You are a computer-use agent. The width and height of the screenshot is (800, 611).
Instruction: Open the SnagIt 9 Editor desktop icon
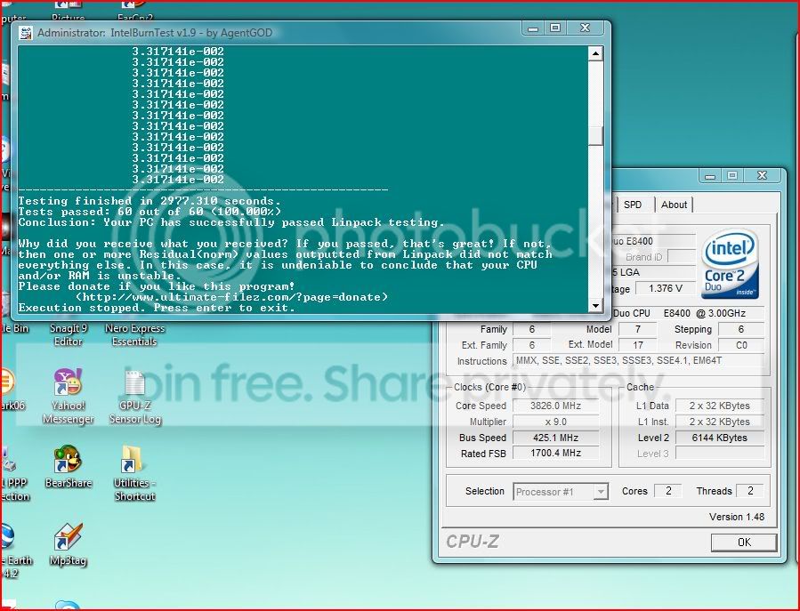tap(69, 334)
